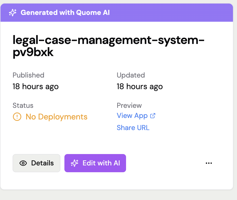Click the Share URL link
This screenshot has width=237, height=200.
[133, 128]
